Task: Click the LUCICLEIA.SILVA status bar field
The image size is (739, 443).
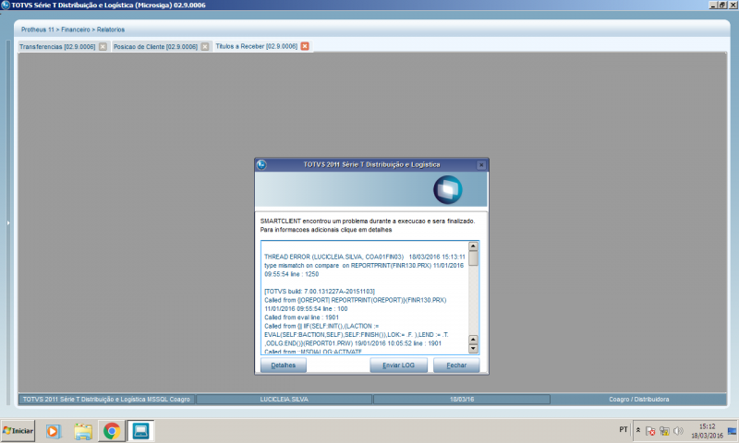Action: (x=284, y=400)
